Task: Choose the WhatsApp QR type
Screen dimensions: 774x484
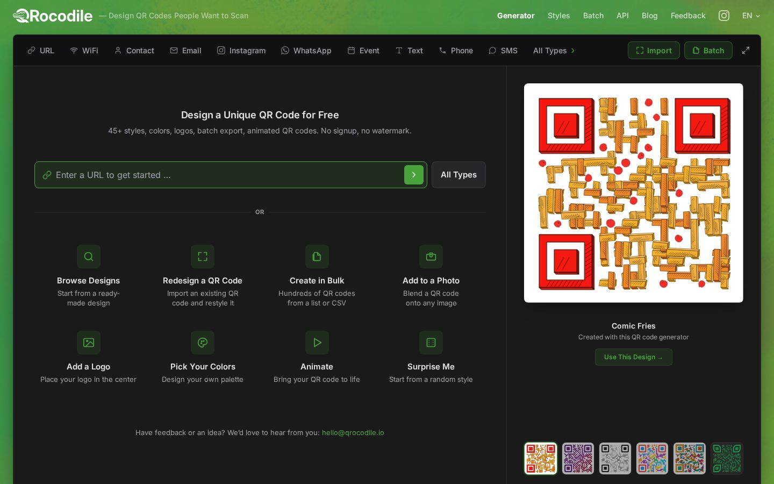Action: (x=306, y=51)
